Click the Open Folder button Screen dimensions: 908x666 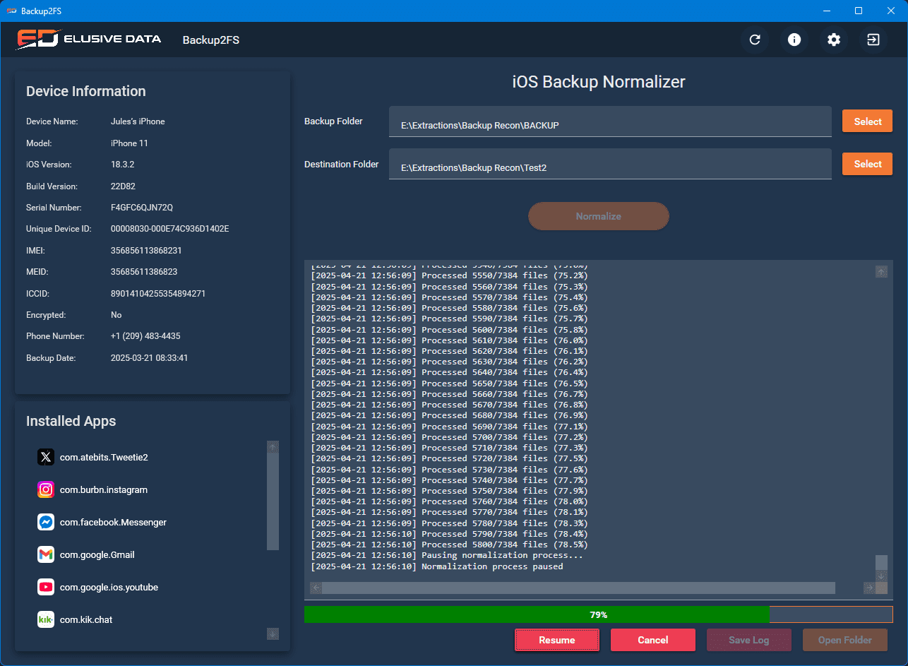click(845, 640)
